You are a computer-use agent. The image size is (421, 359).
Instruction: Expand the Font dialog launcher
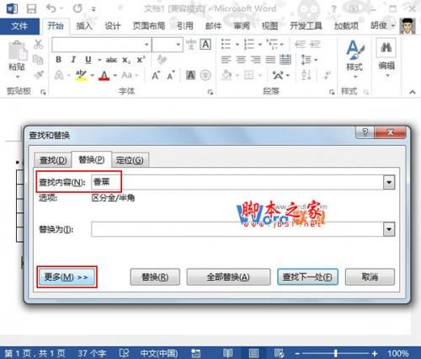[210, 92]
